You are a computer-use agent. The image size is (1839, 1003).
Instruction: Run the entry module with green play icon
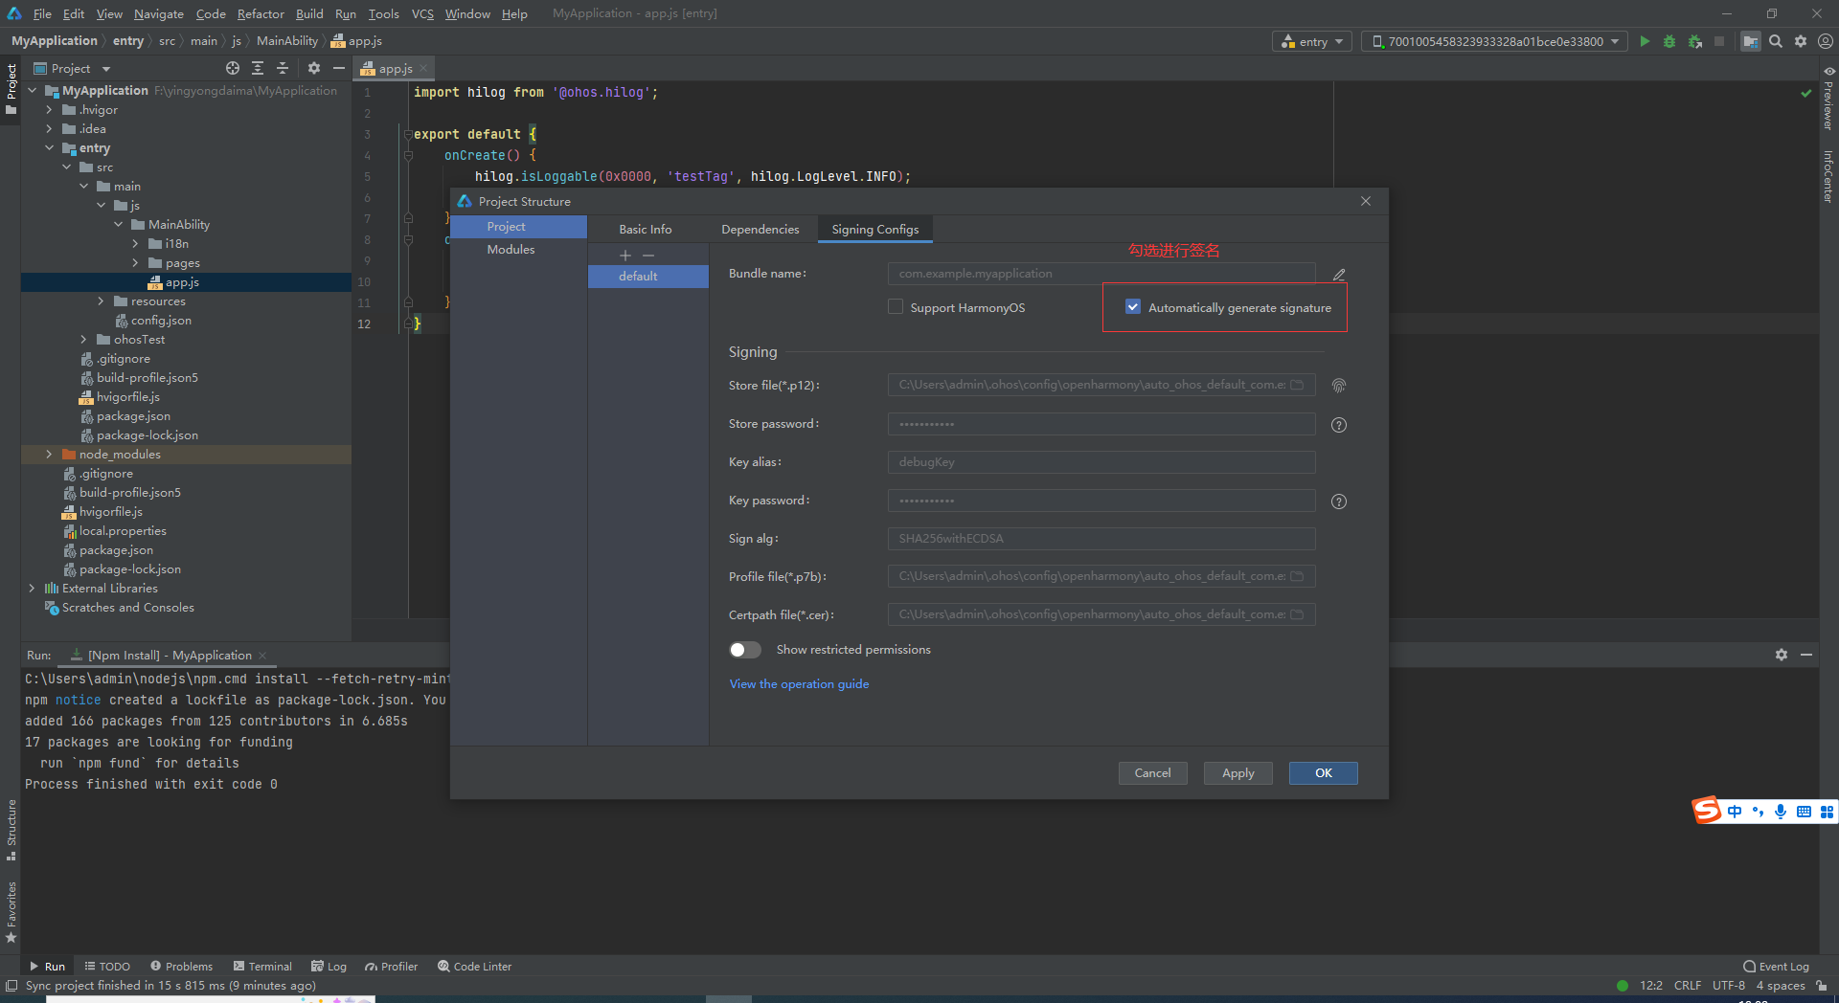click(x=1645, y=41)
